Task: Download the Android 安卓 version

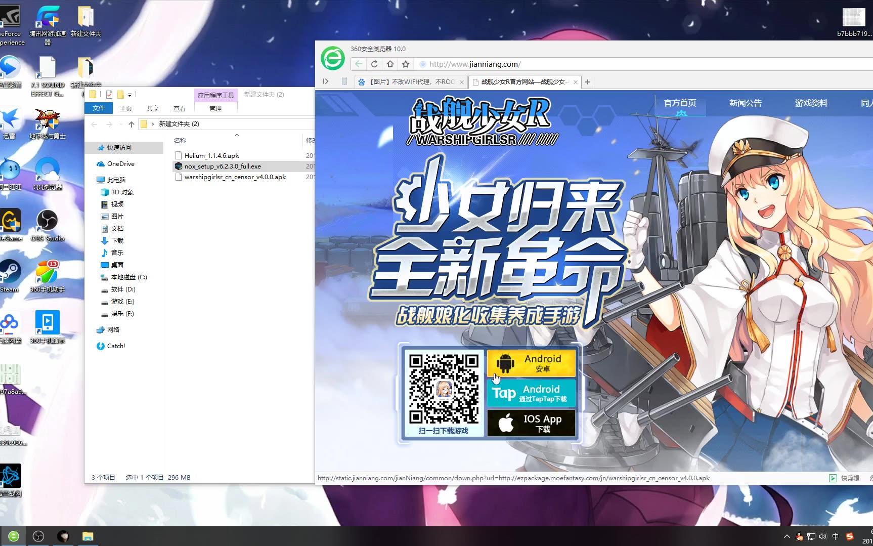Action: (531, 363)
